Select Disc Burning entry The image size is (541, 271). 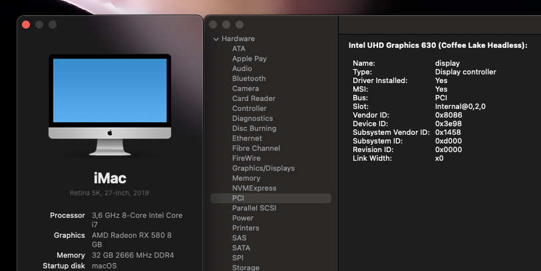pyautogui.click(x=254, y=128)
